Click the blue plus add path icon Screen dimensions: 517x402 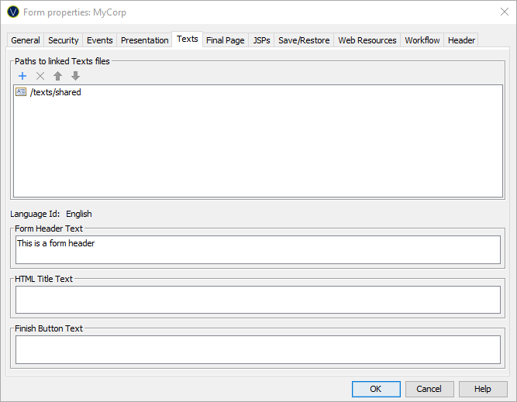pyautogui.click(x=22, y=76)
